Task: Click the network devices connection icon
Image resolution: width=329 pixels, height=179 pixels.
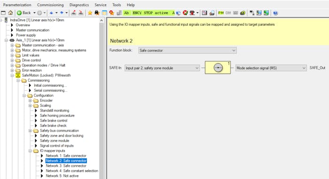Action: point(252,13)
